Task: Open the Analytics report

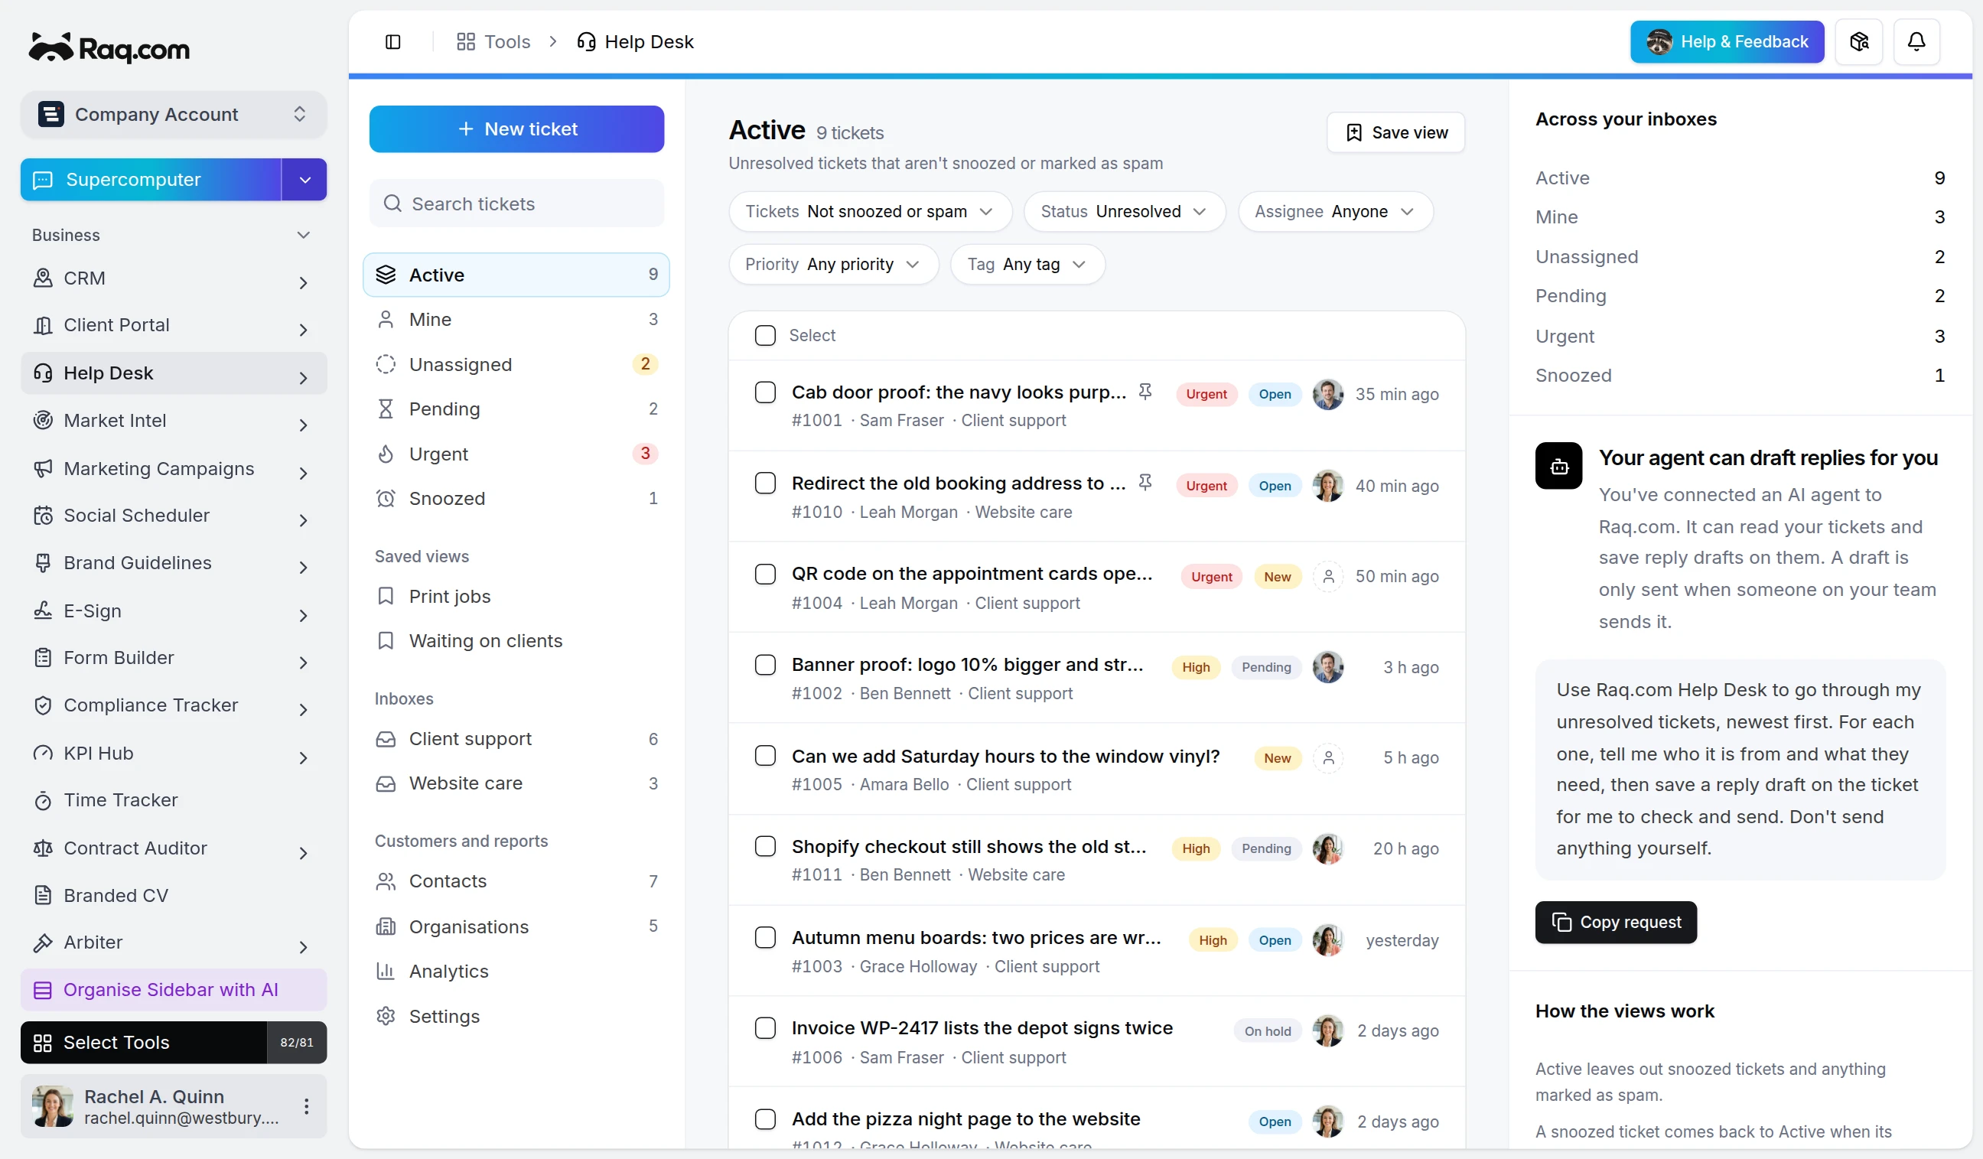Action: pos(516,972)
